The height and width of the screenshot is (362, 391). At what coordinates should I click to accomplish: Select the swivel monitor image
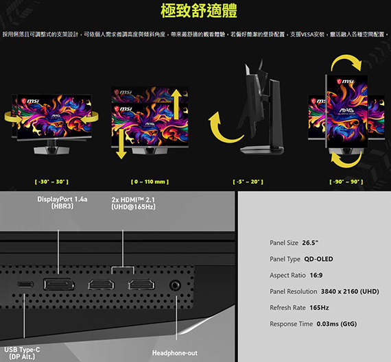51,123
